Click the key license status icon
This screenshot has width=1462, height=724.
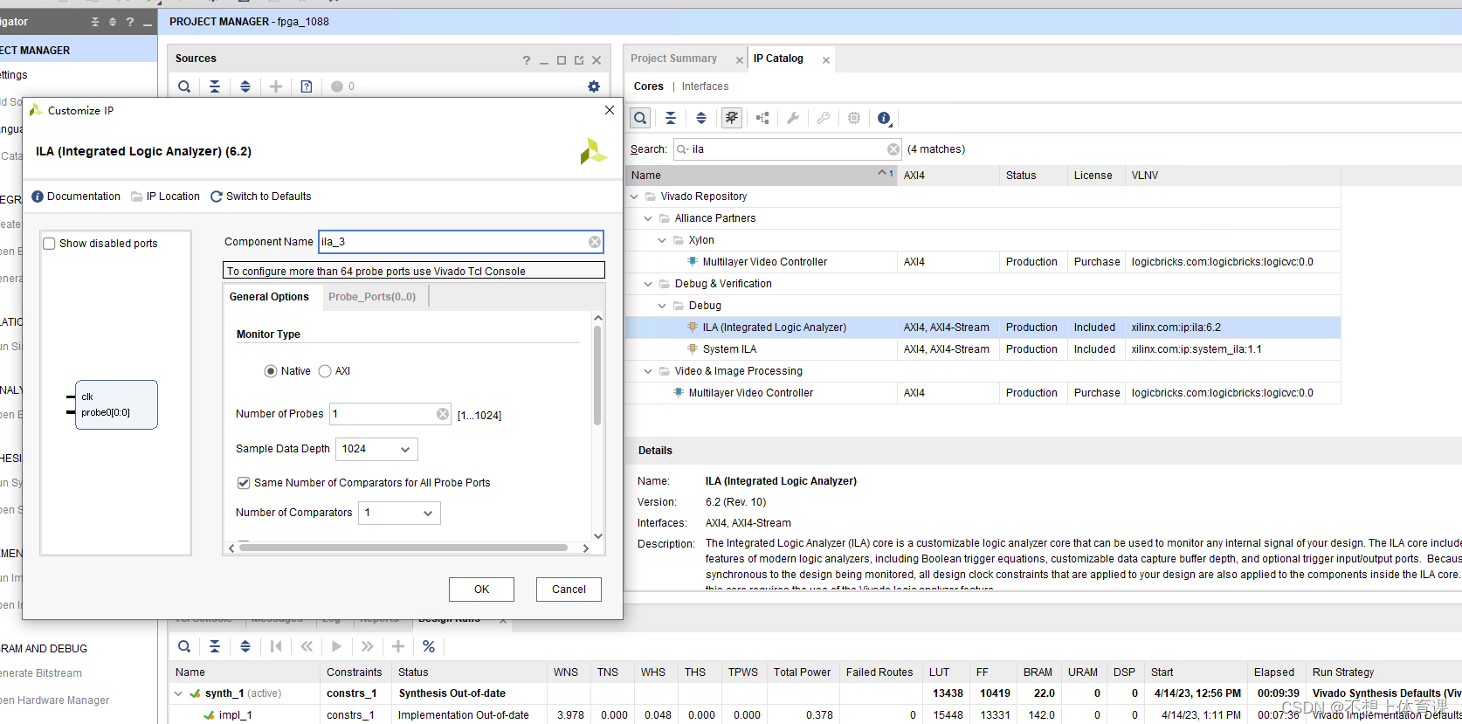(824, 118)
